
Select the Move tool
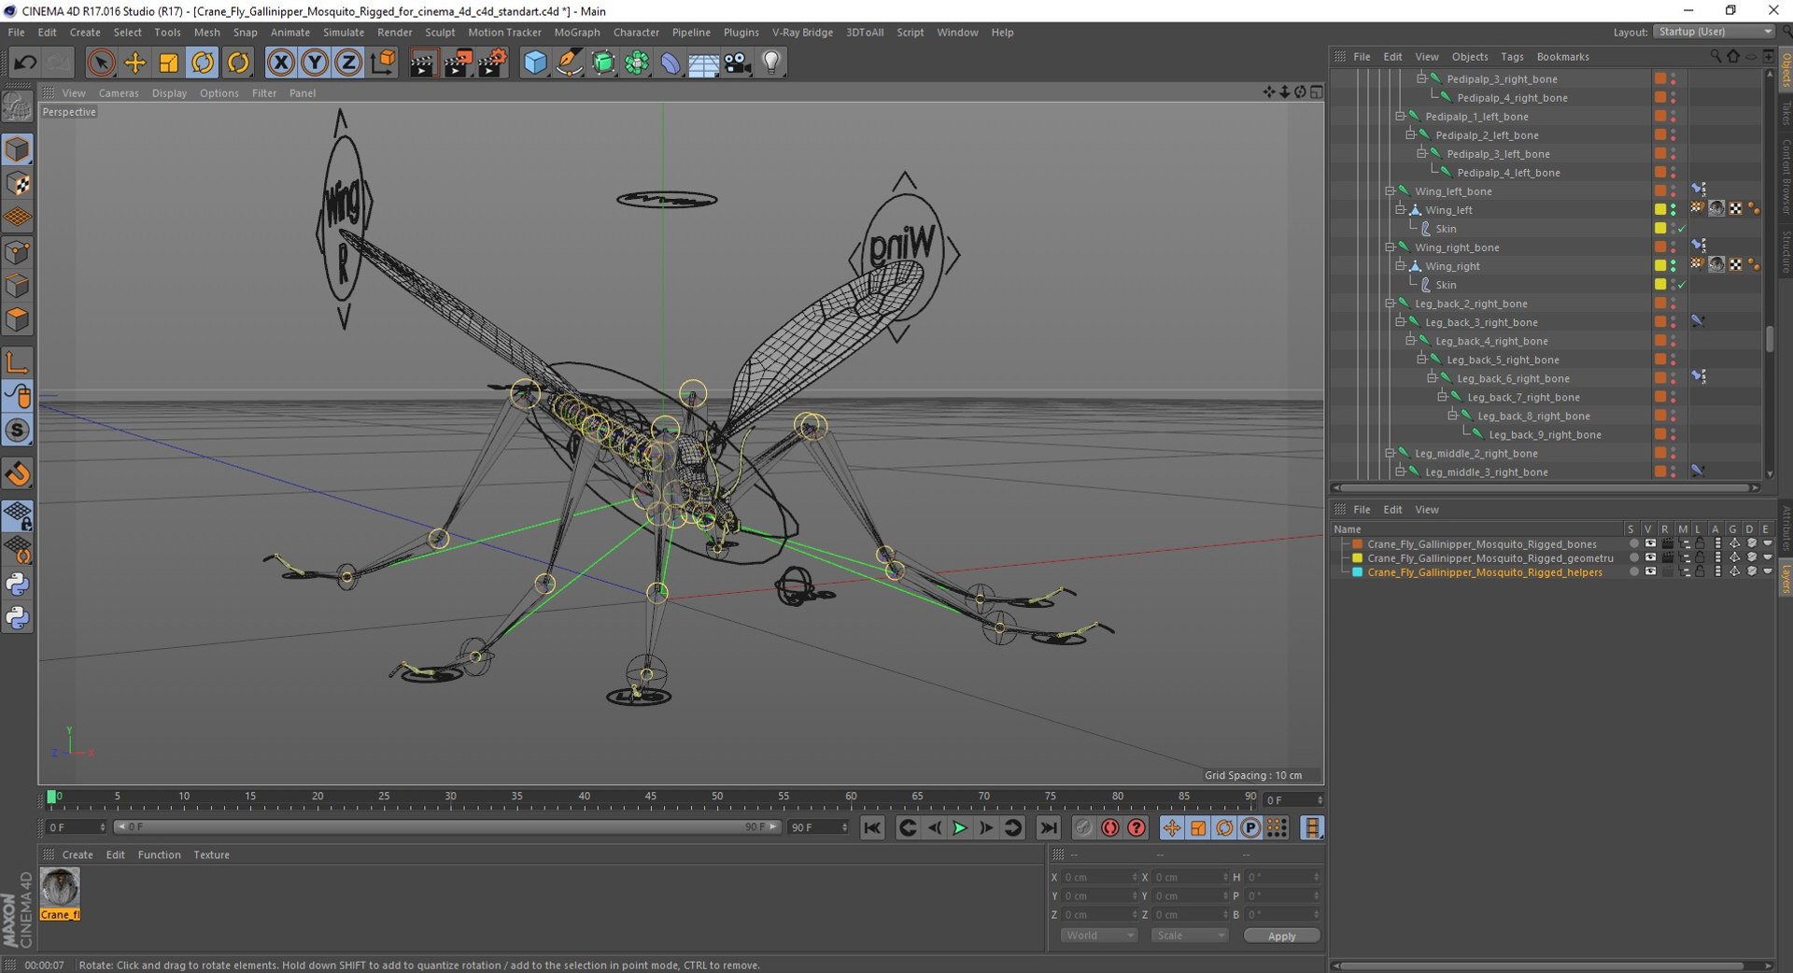pos(135,63)
